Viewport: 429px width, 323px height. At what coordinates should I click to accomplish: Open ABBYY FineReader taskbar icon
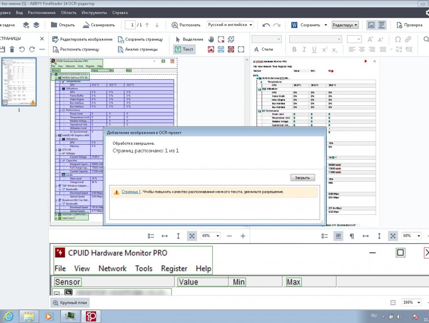point(91,317)
